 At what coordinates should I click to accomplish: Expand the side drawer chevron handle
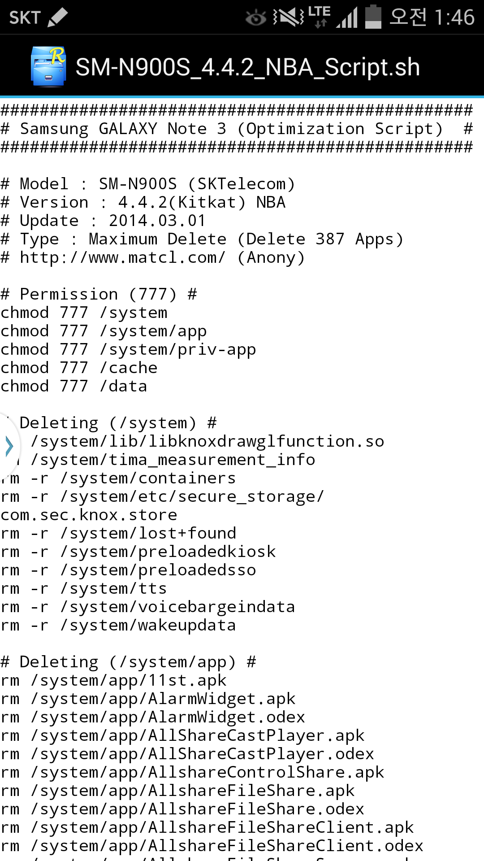coord(9,447)
